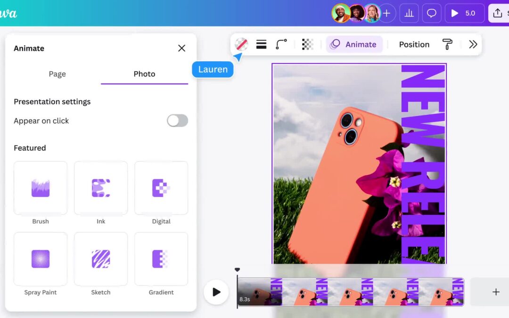Switch to the Page tab

click(x=57, y=74)
